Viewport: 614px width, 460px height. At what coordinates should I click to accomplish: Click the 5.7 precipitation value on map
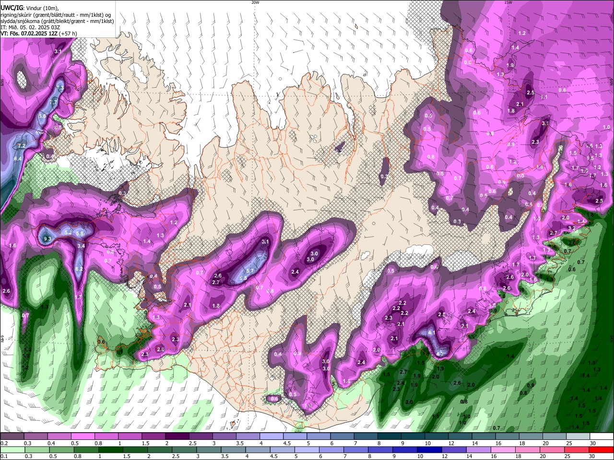coord(249,271)
